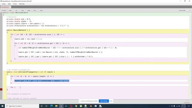
Task: Click the 'layers.add ( new Layer ( ) );' line
Action: pyautogui.click(x=28, y=39)
